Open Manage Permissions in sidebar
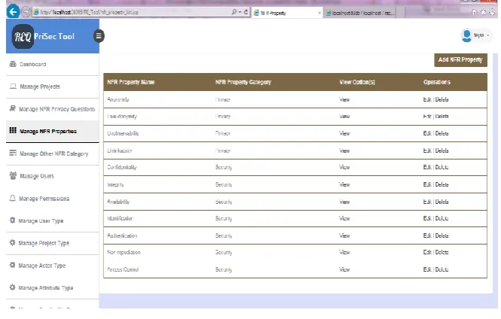This screenshot has width=501, height=319. pyautogui.click(x=44, y=199)
